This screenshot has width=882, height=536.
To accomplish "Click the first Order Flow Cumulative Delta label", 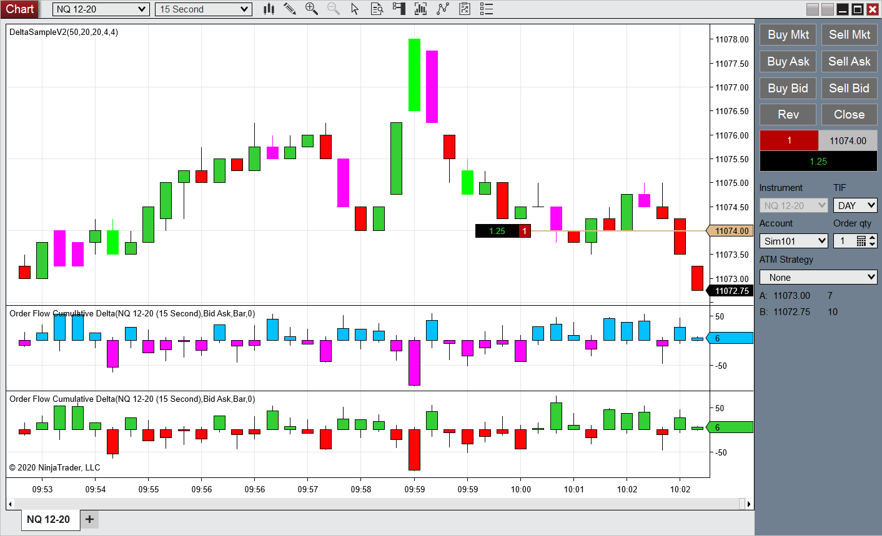I will coord(132,313).
